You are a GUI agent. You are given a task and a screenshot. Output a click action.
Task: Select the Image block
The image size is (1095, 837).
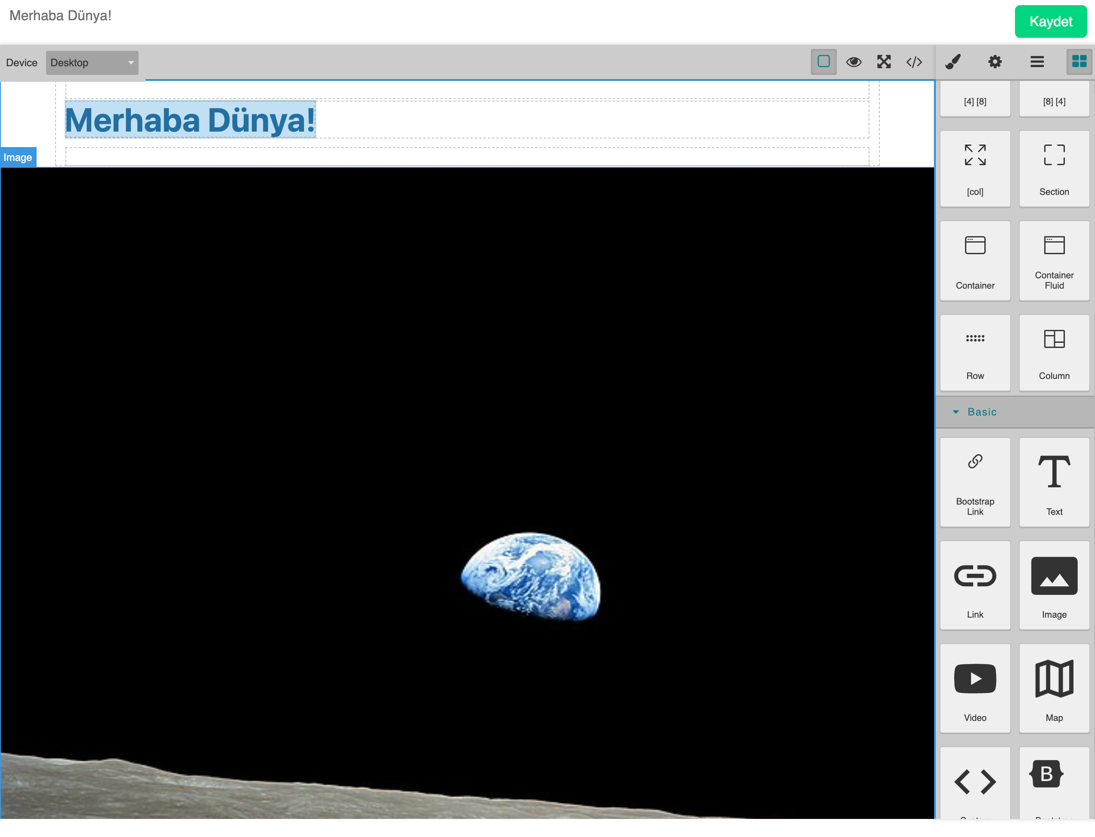point(1054,585)
